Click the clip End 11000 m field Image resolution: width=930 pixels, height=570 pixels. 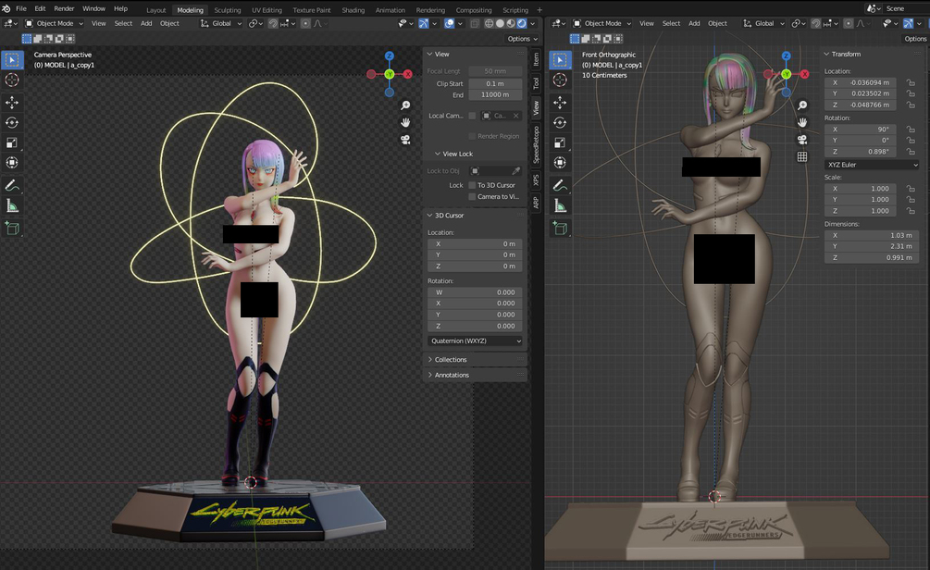coord(495,95)
